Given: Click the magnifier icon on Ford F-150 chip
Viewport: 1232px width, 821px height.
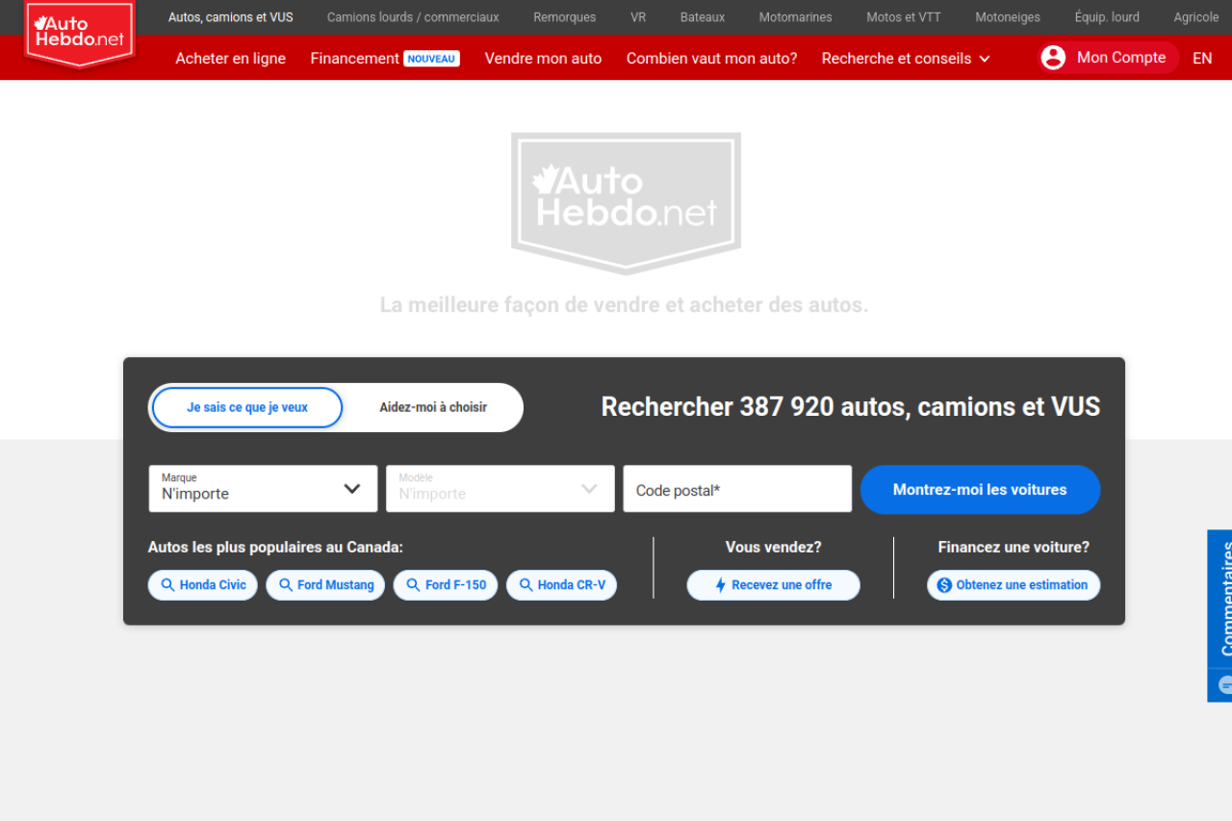Looking at the screenshot, I should pyautogui.click(x=413, y=585).
